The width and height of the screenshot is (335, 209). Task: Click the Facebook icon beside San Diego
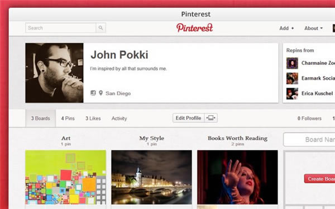pos(93,93)
